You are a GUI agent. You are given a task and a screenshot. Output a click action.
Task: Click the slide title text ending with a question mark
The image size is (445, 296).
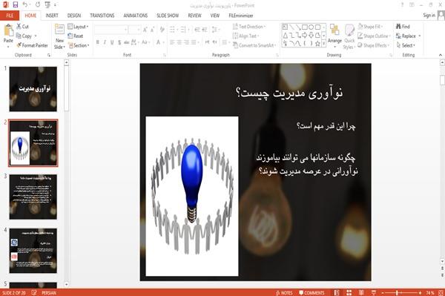(289, 93)
